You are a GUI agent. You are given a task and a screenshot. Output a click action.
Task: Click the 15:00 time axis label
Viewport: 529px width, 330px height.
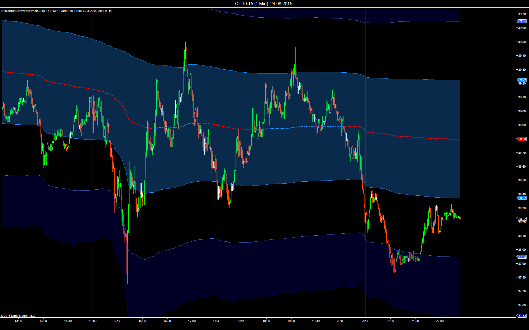pos(93,321)
